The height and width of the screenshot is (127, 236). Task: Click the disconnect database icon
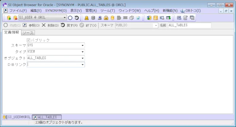(x=15, y=18)
